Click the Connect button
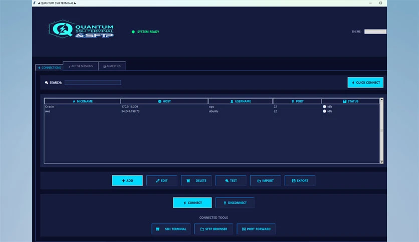This screenshot has height=242, width=419. pos(192,203)
